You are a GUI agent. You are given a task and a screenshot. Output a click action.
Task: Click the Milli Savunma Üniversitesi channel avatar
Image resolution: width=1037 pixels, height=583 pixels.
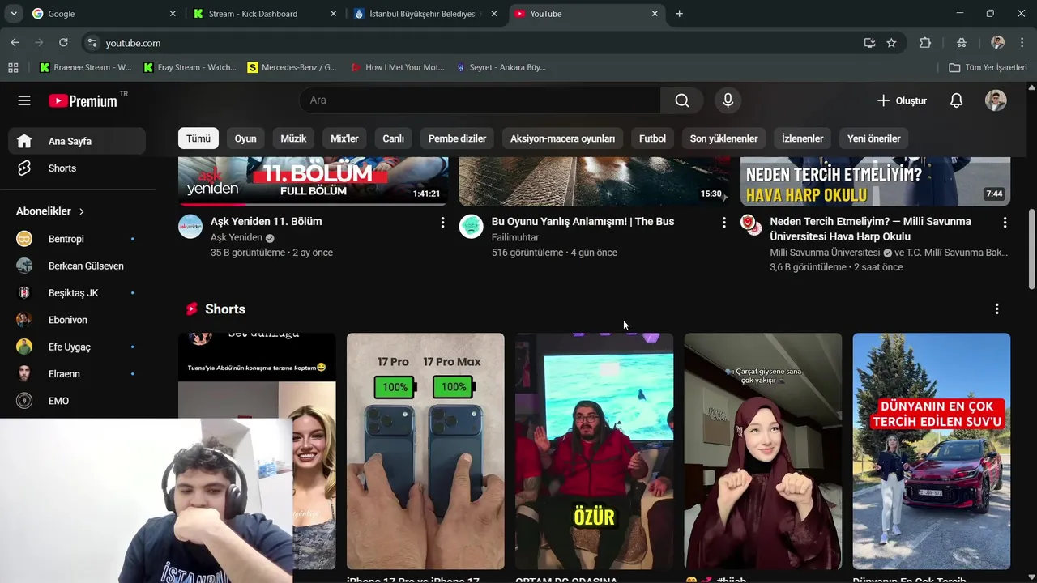tap(752, 226)
